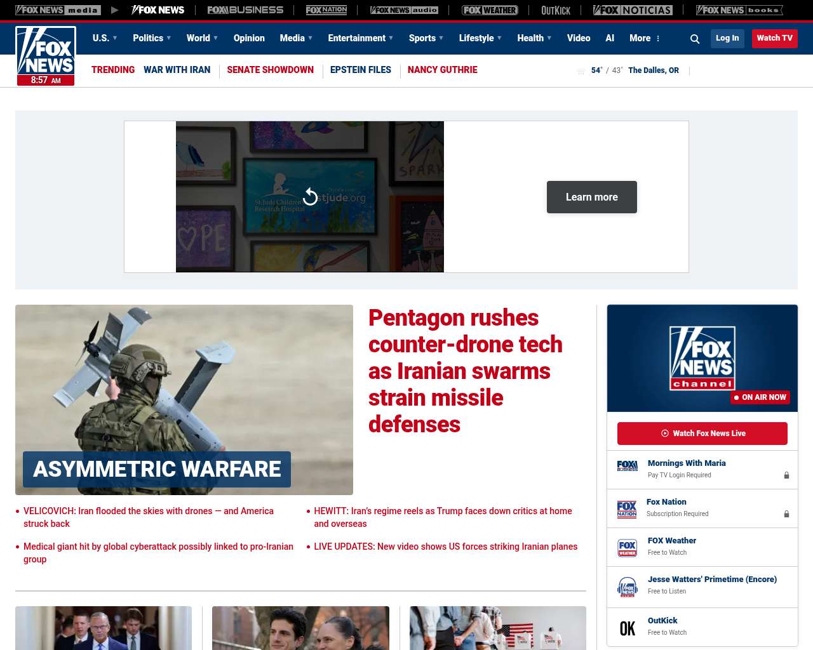813x650 pixels.
Task: Click the search magnifier icon
Action: 695,39
